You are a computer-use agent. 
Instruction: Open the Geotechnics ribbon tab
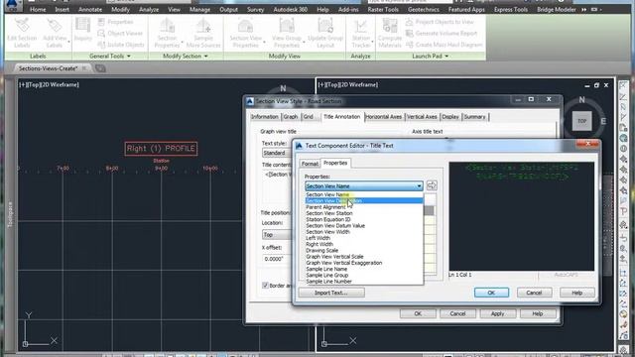(424, 9)
